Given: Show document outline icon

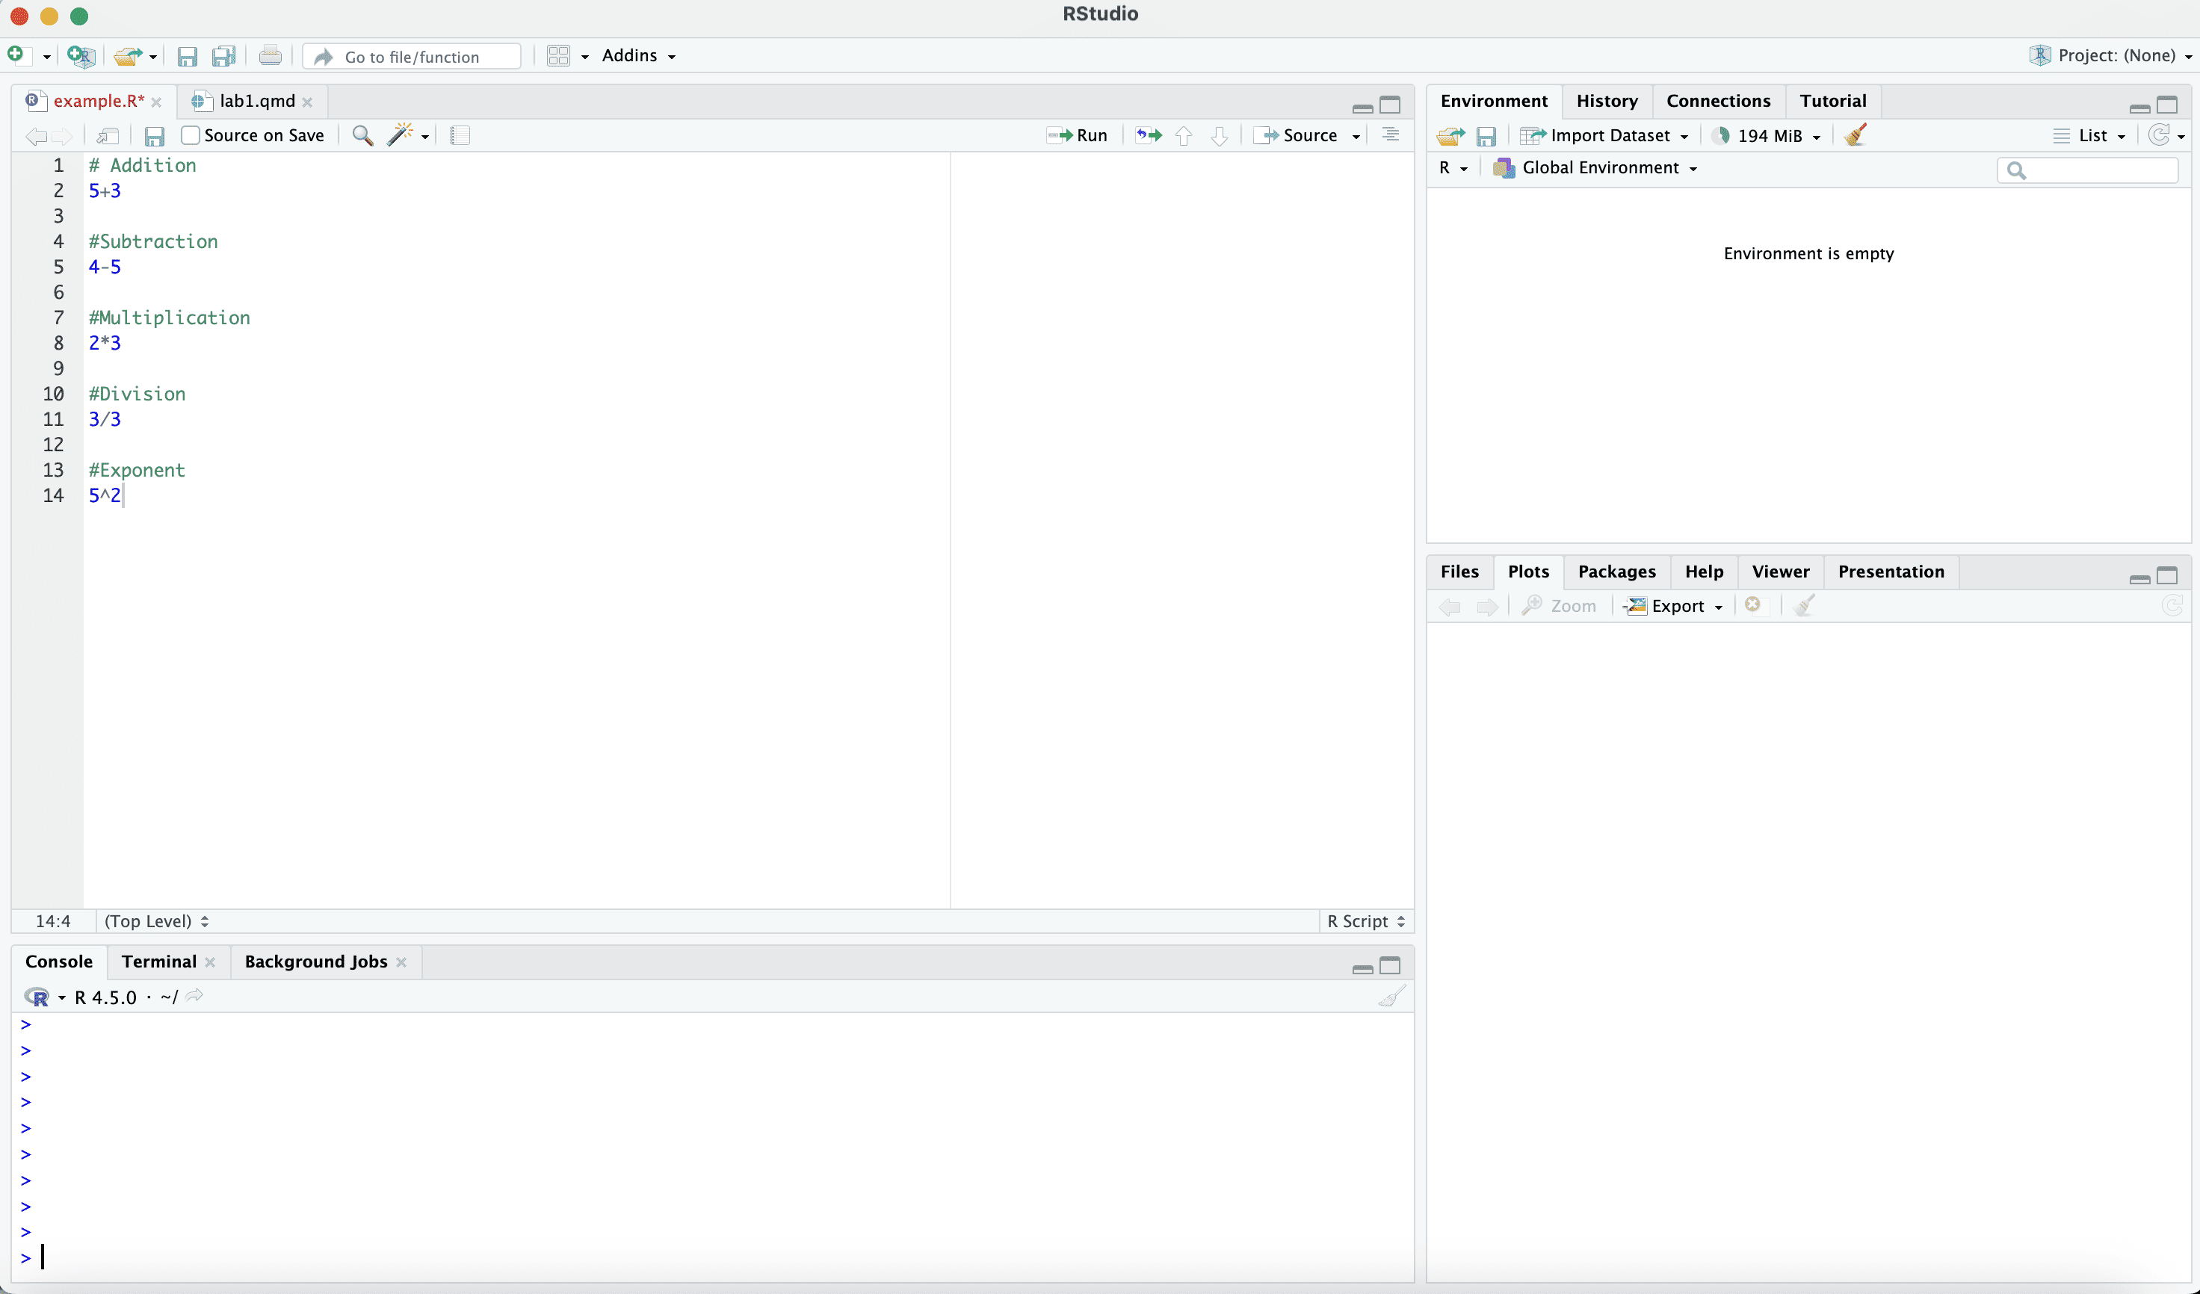Looking at the screenshot, I should click(x=1391, y=135).
